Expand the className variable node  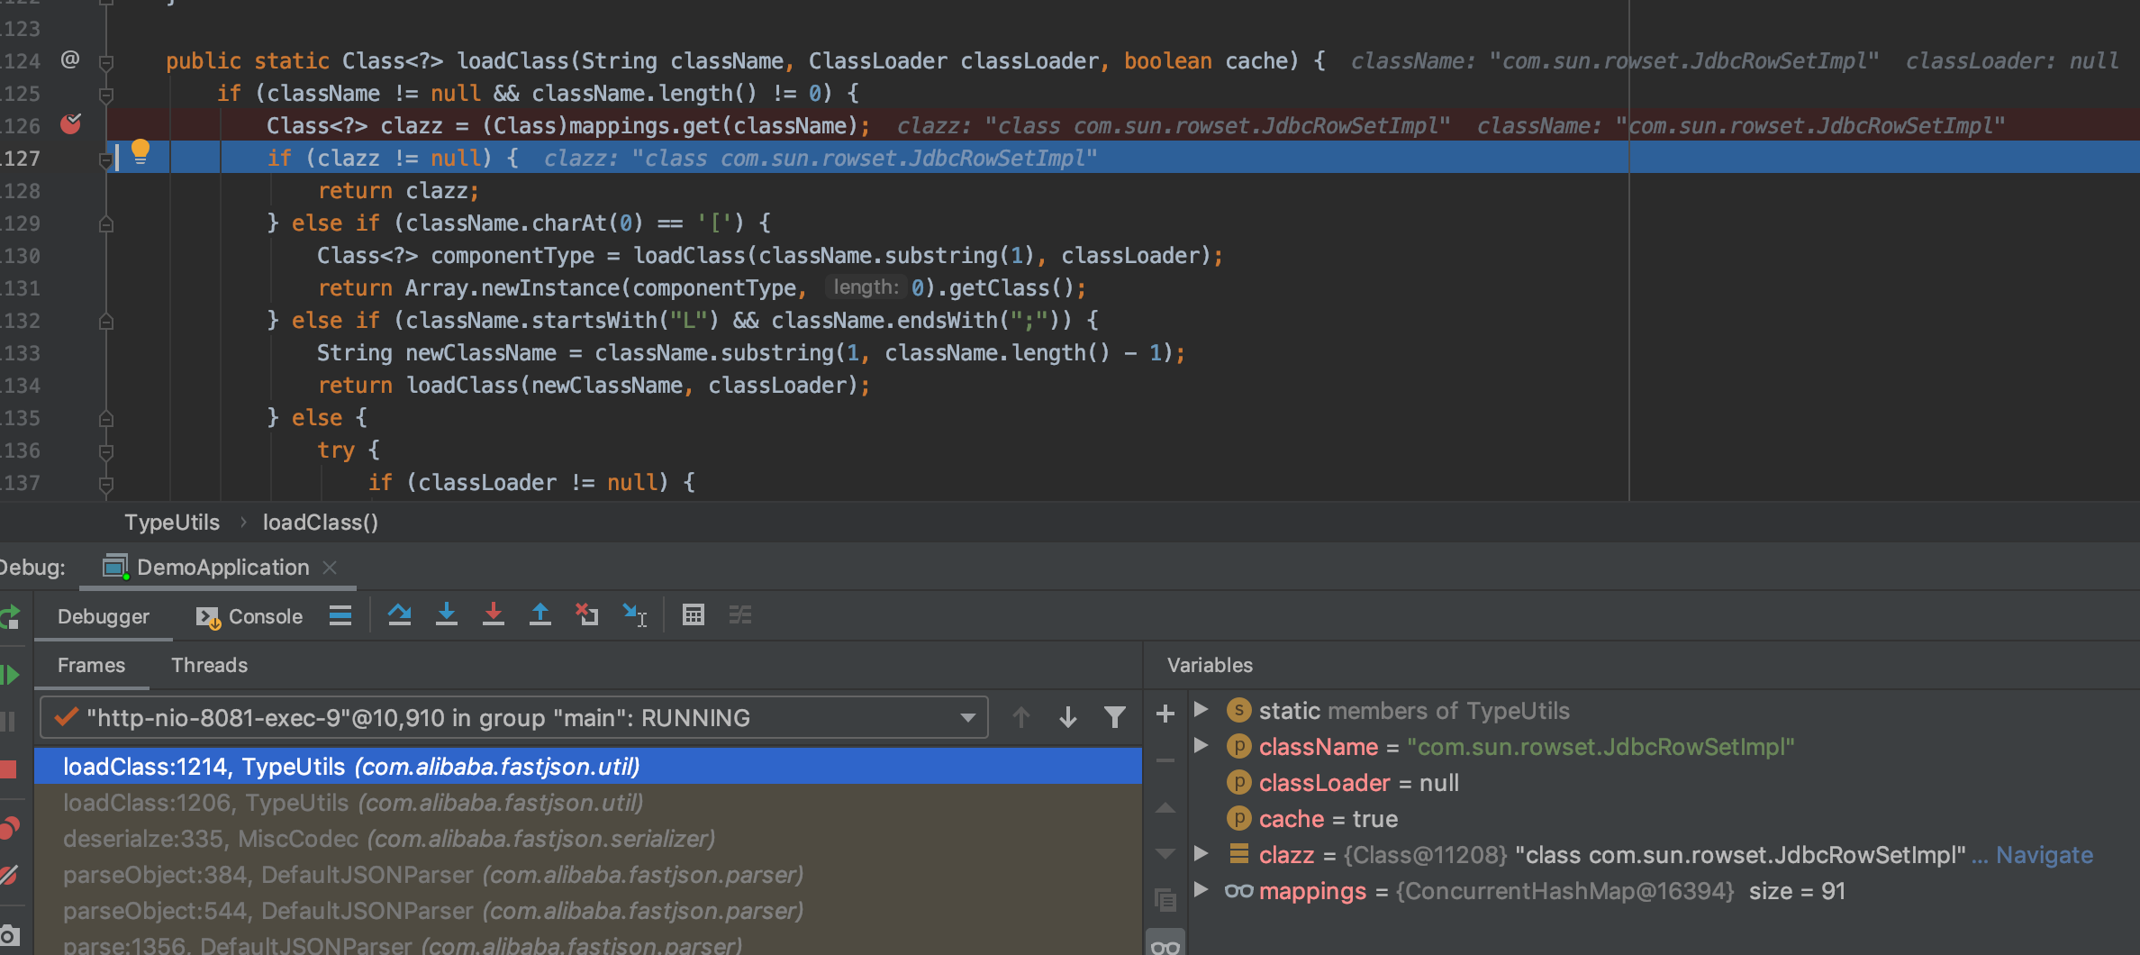(x=1201, y=746)
